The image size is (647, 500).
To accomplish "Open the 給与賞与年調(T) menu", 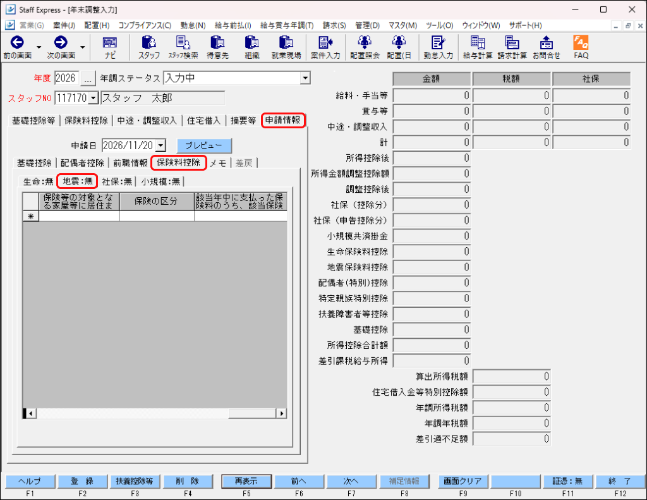I will click(x=287, y=25).
